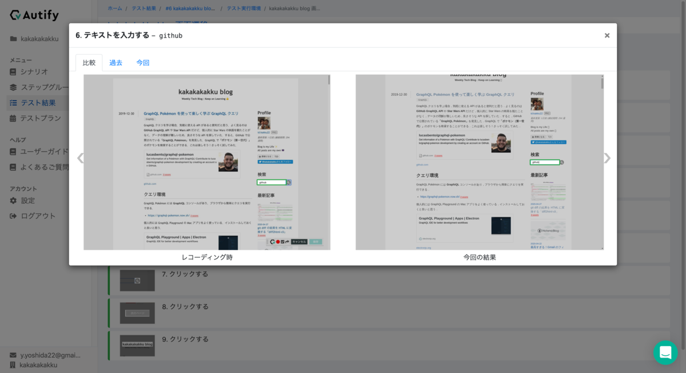Click the テスト結果 list icon
The height and width of the screenshot is (373, 686).
pos(13,103)
